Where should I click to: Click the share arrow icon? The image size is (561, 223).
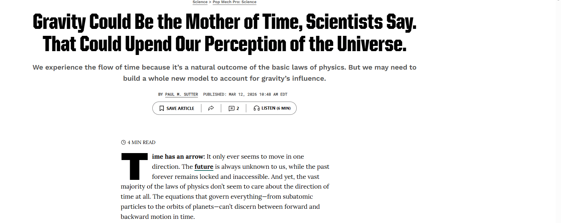pyautogui.click(x=211, y=109)
